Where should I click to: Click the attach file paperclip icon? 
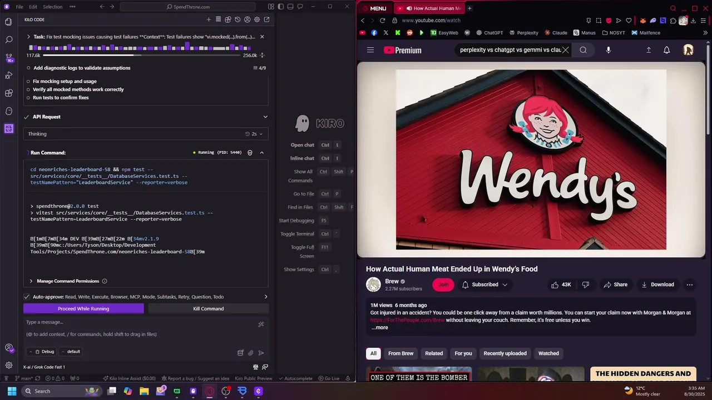pos(251,353)
